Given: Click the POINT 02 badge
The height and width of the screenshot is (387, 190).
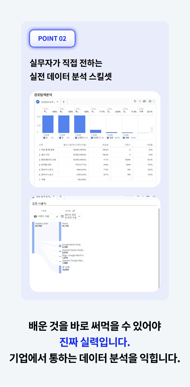Looking at the screenshot, I should (x=52, y=38).
